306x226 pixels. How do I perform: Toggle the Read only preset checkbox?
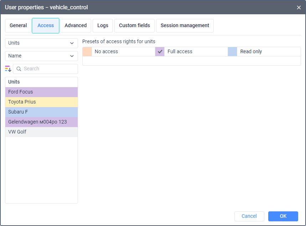pyautogui.click(x=233, y=51)
